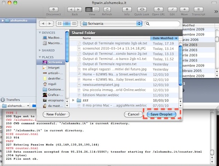Click the Transcript toolbar icon

point(198,10)
